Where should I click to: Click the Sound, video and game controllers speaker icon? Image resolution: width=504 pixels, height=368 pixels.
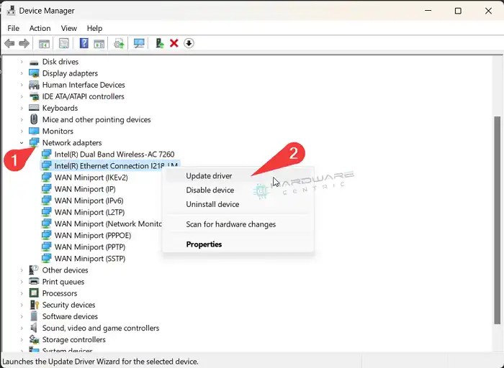tap(34, 328)
